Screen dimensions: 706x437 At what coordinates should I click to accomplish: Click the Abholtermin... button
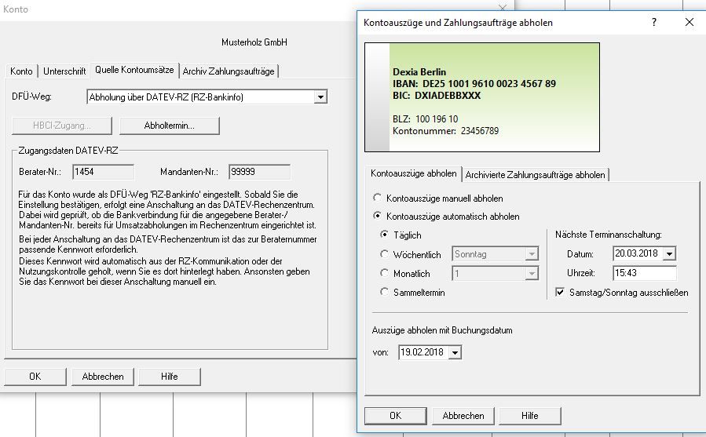(x=169, y=126)
